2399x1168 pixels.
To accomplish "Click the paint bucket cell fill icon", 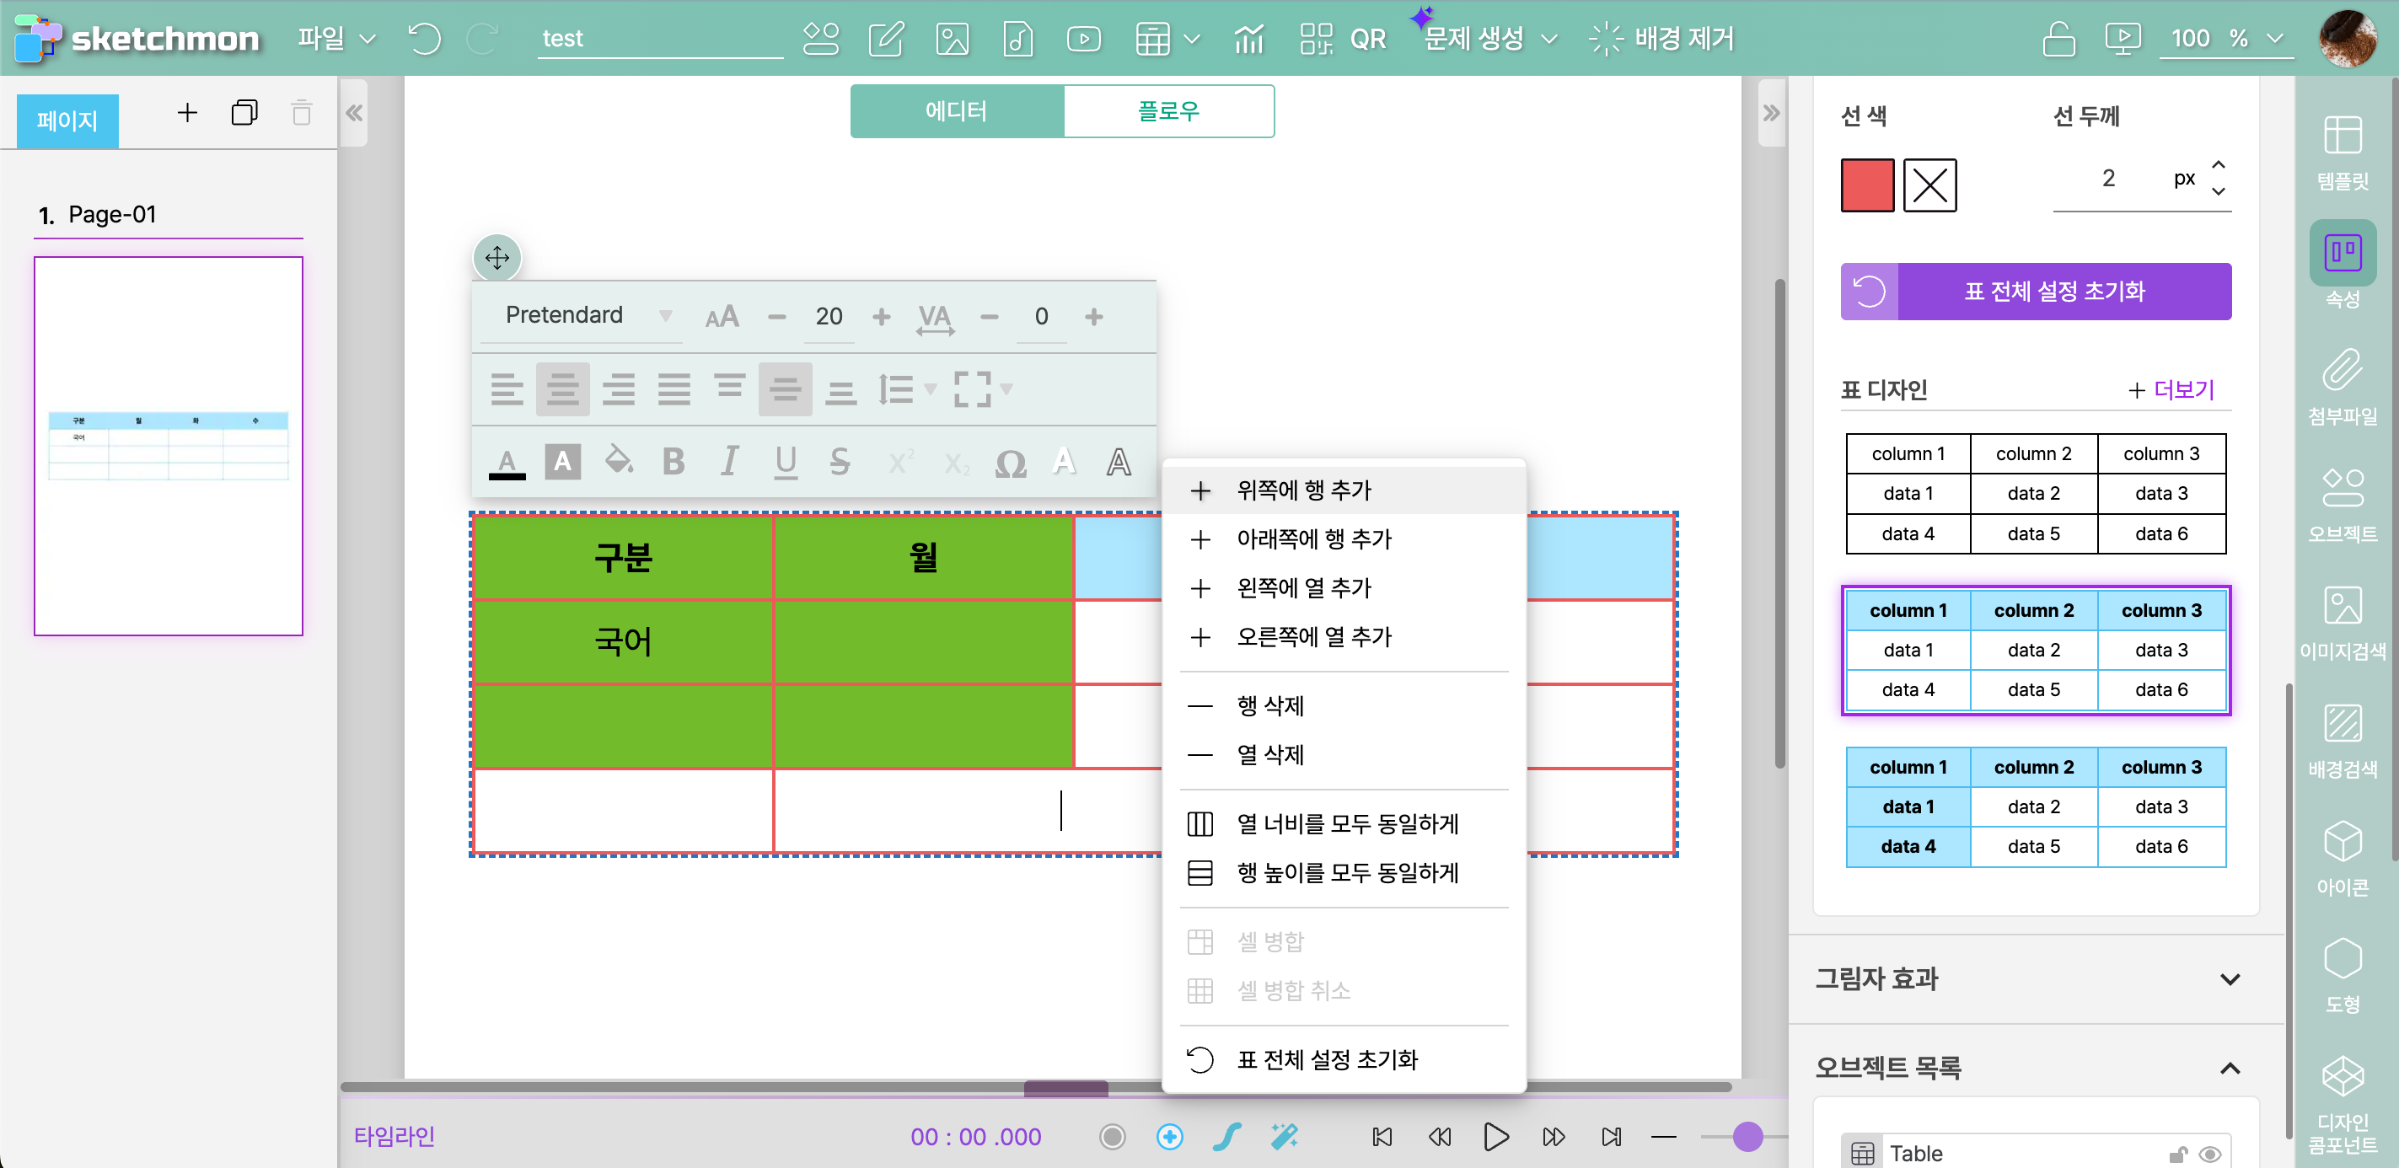I will pyautogui.click(x=619, y=461).
